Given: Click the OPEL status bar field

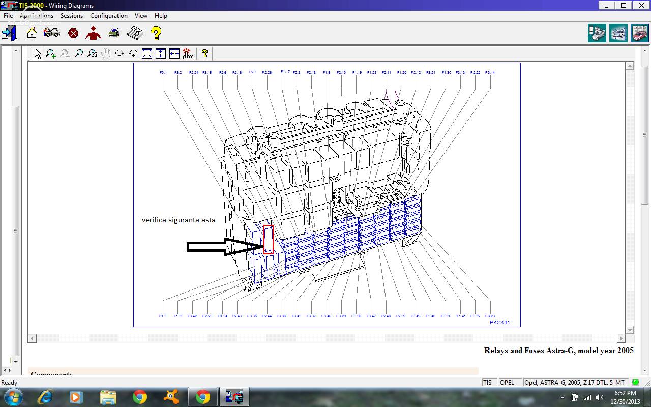Looking at the screenshot, I should pos(510,383).
